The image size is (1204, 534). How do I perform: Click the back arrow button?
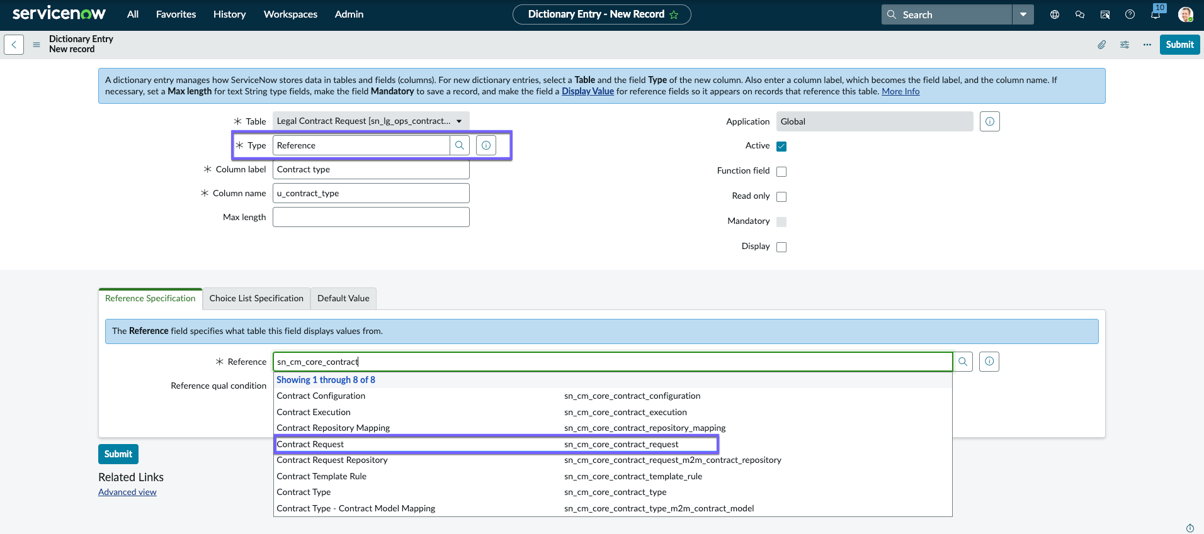tap(14, 45)
